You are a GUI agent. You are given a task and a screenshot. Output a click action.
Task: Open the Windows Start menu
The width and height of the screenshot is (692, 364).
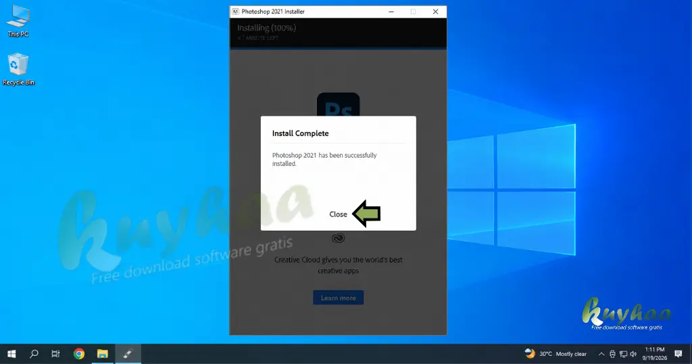coord(11,354)
